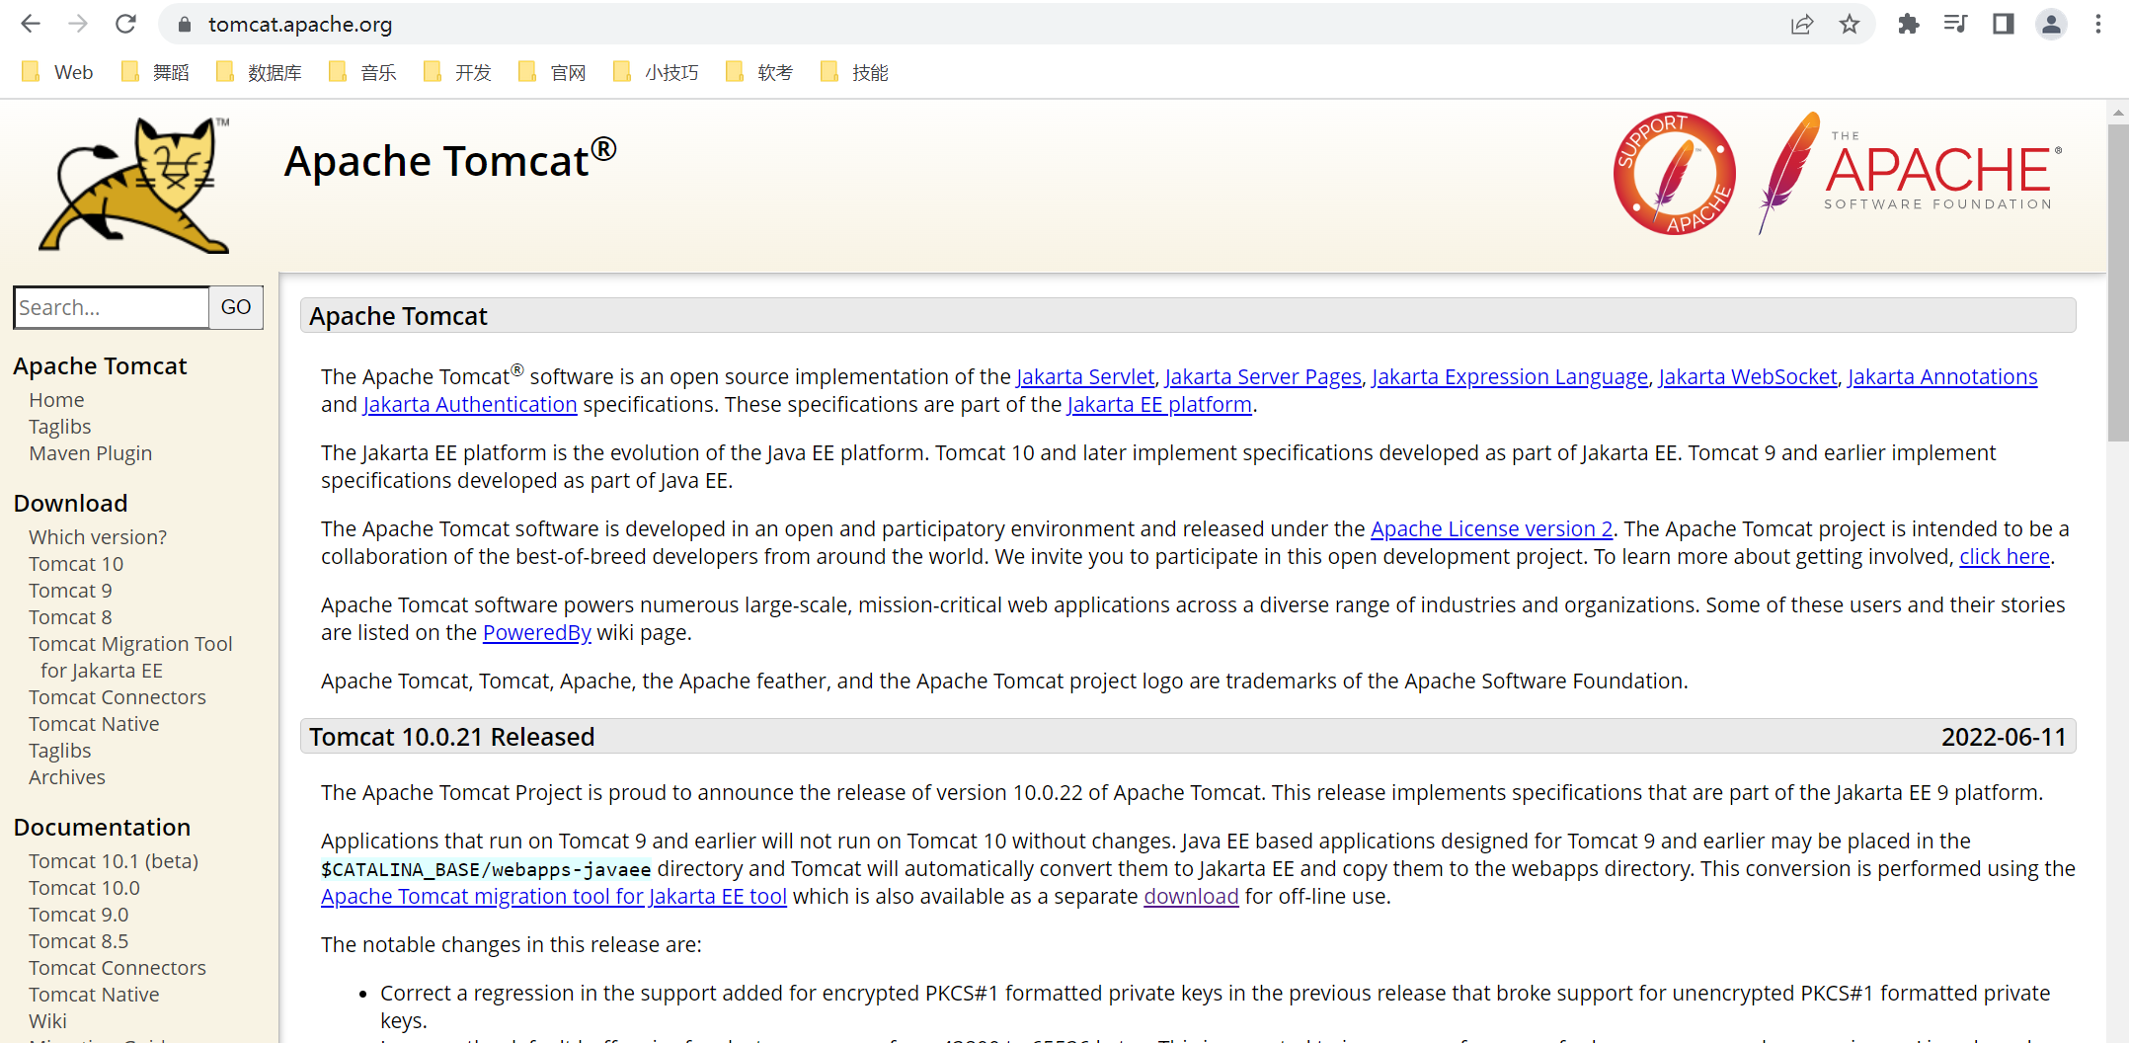Open Taglibs under Apache Tomcat section
This screenshot has width=2129, height=1043.
[x=59, y=427]
